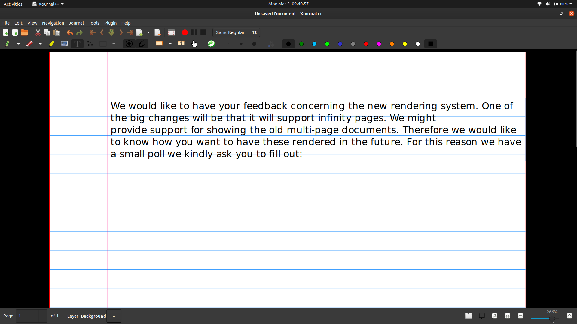Click the Sans Regular 12 font button
Image resolution: width=577 pixels, height=324 pixels.
click(x=236, y=32)
